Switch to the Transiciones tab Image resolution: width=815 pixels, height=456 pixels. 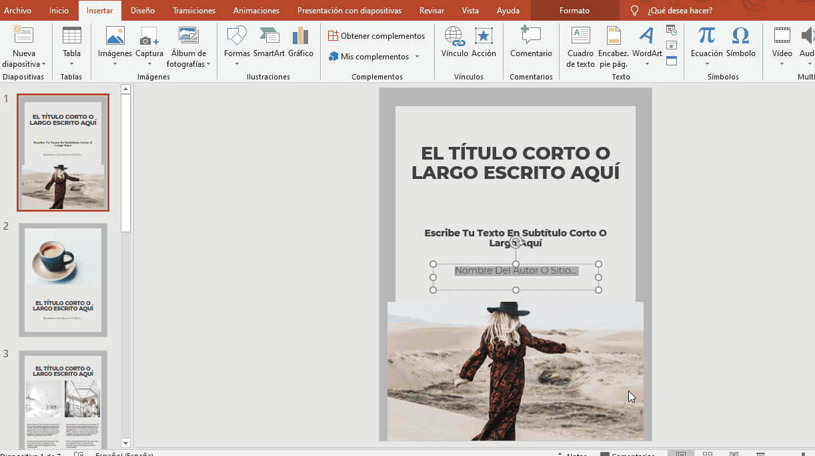194,11
